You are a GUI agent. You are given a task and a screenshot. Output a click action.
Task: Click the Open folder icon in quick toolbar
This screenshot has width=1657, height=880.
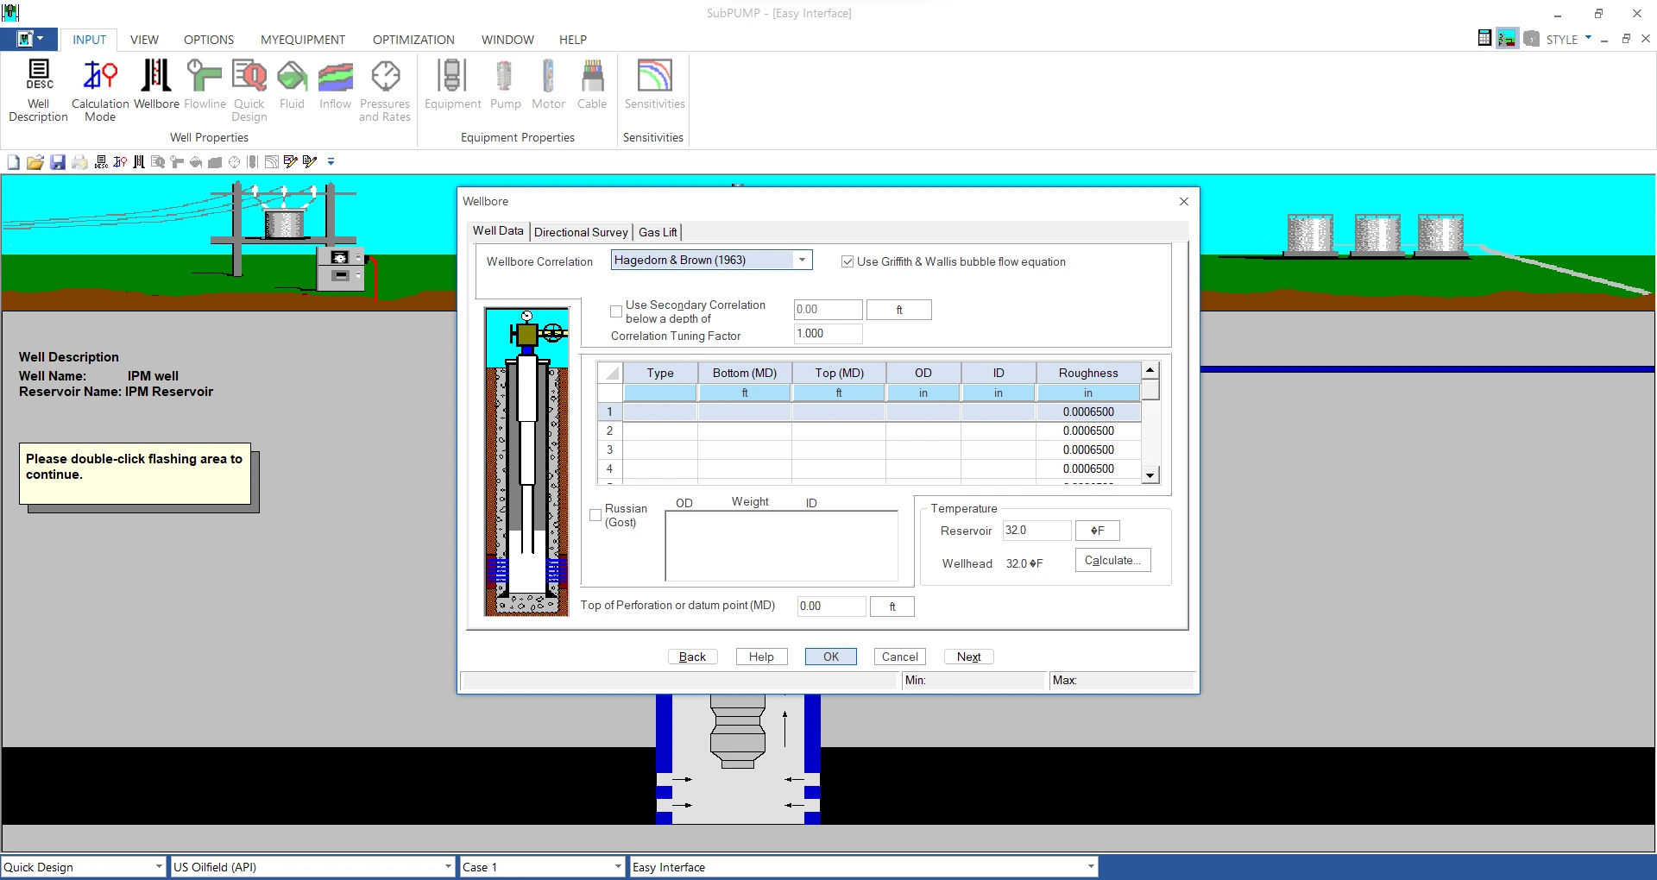pyautogui.click(x=35, y=162)
